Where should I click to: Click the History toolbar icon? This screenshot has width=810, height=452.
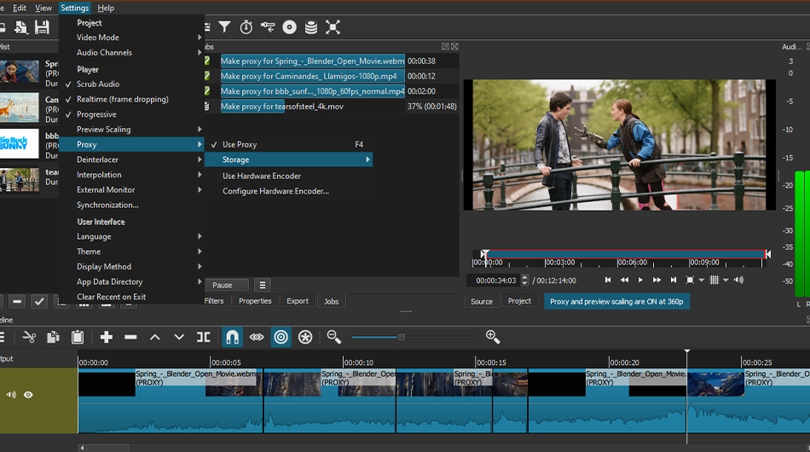pyautogui.click(x=268, y=26)
